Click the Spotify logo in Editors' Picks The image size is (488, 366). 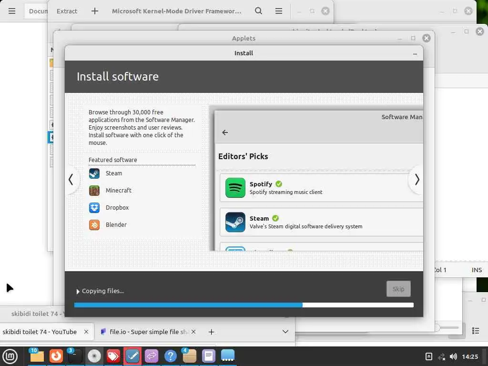[235, 188]
